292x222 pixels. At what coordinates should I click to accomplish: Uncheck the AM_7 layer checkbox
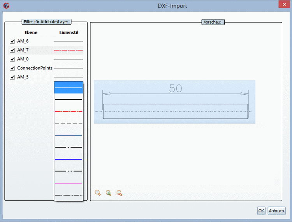click(x=12, y=50)
